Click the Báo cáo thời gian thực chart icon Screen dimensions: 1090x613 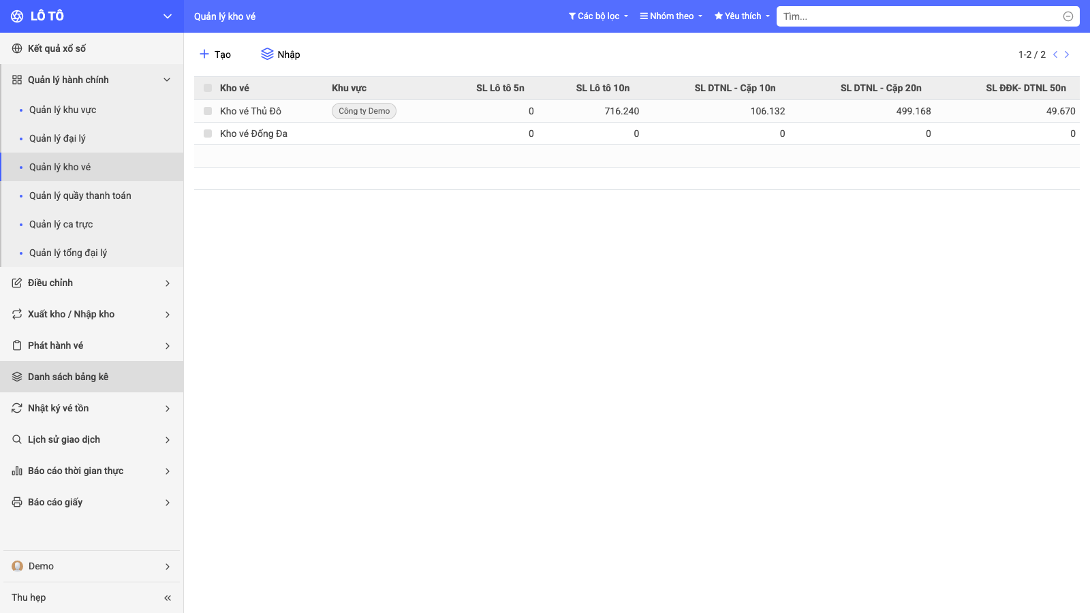pos(17,471)
